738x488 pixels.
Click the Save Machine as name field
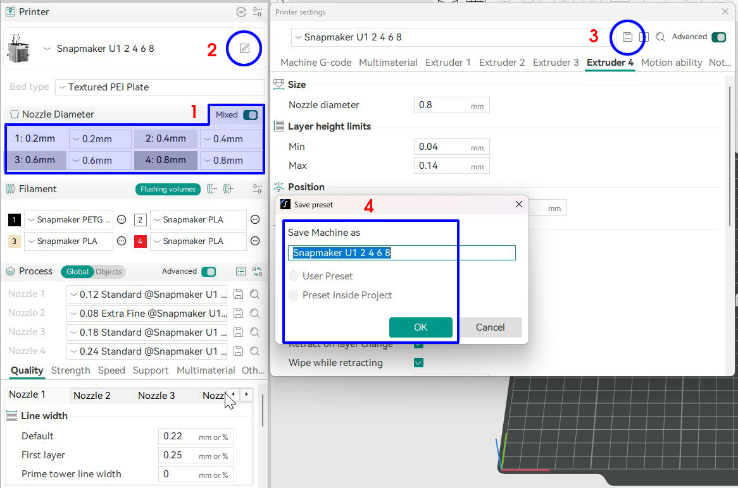pyautogui.click(x=402, y=253)
